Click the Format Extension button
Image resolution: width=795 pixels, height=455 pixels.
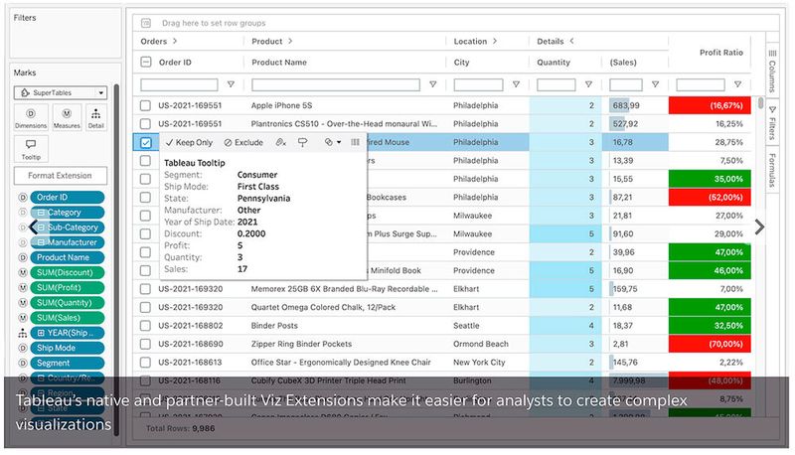[x=61, y=176]
